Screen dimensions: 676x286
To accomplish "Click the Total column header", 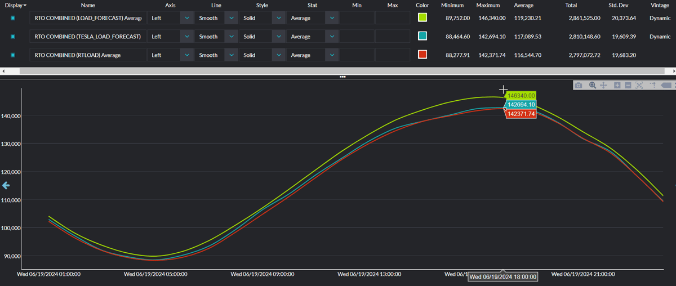I will pyautogui.click(x=571, y=5).
